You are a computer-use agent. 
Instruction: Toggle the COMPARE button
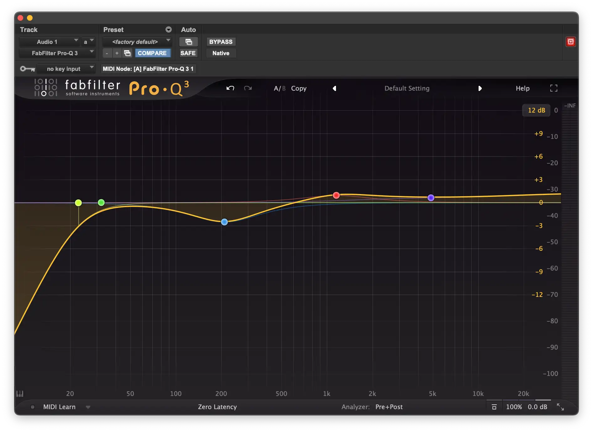point(152,53)
